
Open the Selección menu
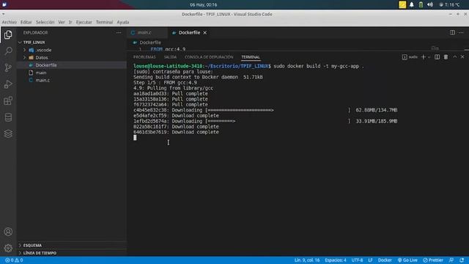click(45, 22)
